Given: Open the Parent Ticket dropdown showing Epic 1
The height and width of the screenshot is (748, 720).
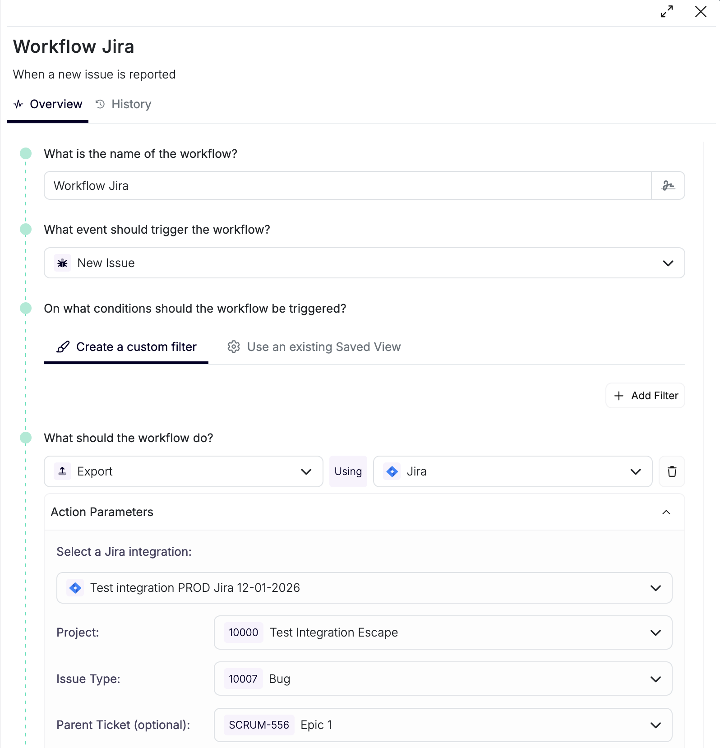Looking at the screenshot, I should 443,725.
